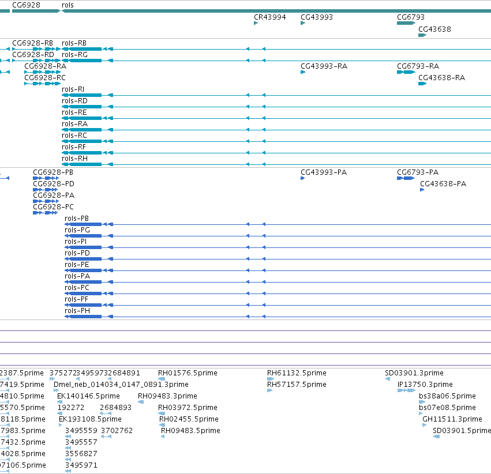The height and width of the screenshot is (474, 491).
Task: Click the rols-PD protein label
Action: [x=77, y=253]
